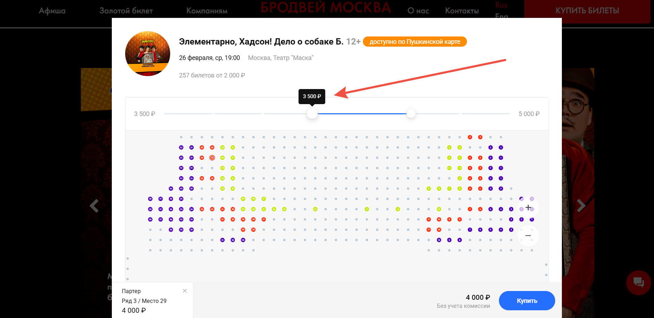
Task: Pick the green seat numbered 14
Action: point(398,209)
